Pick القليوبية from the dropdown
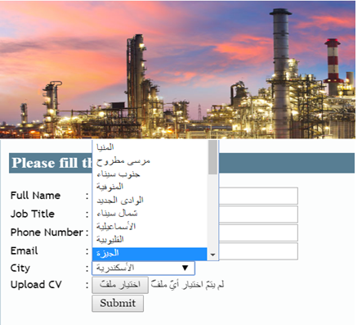362x325 pixels. pyautogui.click(x=150, y=240)
